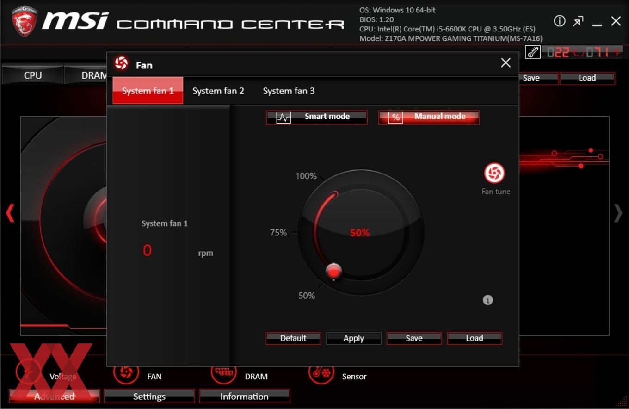Click the info icon below Fan tune
The height and width of the screenshot is (409, 629).
point(488,300)
